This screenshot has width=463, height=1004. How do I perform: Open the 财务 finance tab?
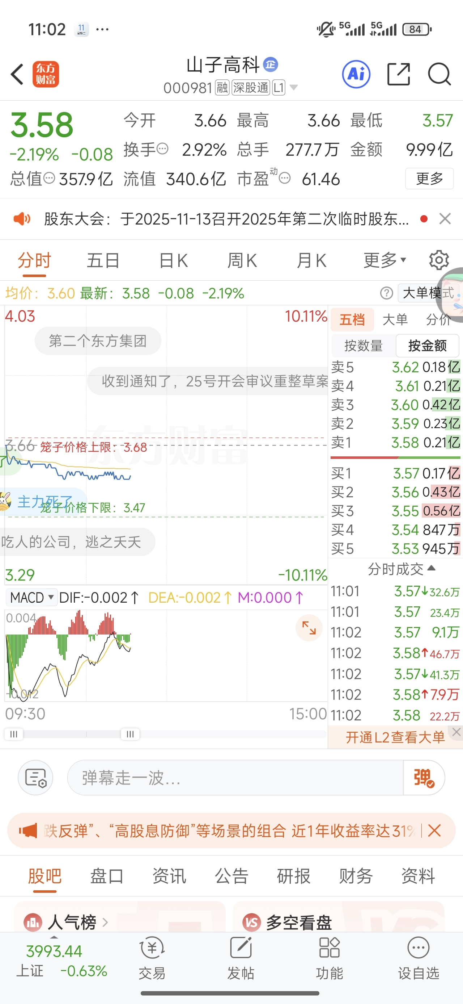(x=356, y=876)
